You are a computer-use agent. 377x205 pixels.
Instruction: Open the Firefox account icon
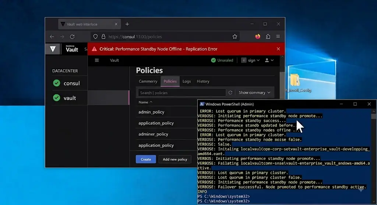click(x=258, y=36)
